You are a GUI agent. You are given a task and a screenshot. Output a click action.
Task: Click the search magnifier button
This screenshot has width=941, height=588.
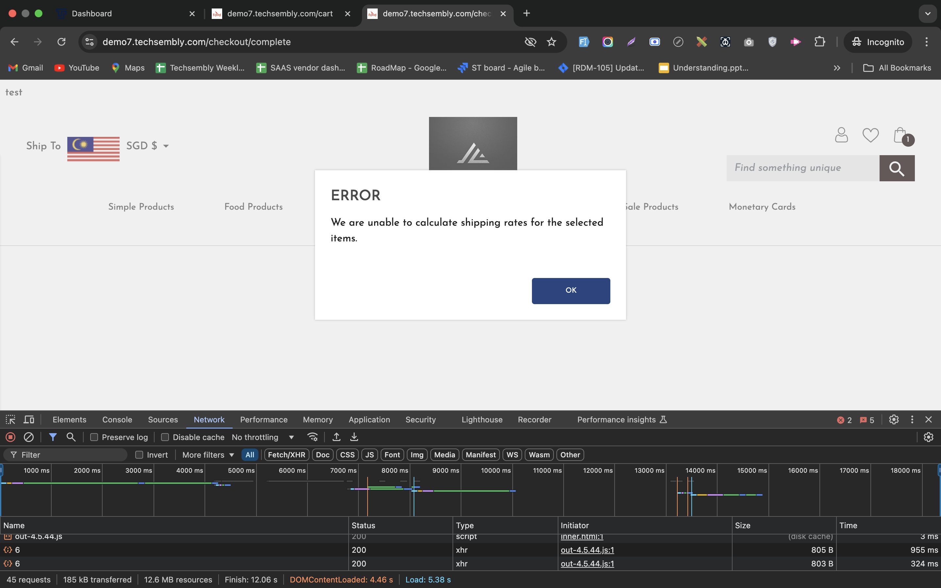pyautogui.click(x=897, y=168)
